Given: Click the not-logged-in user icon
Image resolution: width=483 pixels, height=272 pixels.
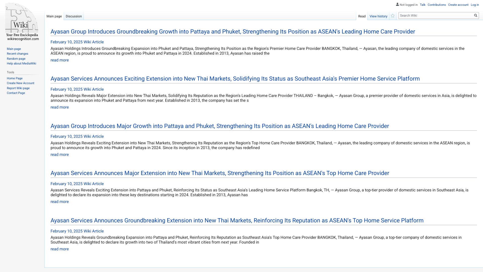Looking at the screenshot, I should pyautogui.click(x=397, y=4).
